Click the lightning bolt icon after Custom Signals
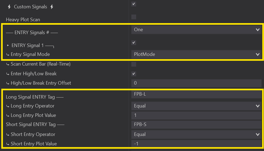The height and width of the screenshot is (151, 264). coord(52,7)
